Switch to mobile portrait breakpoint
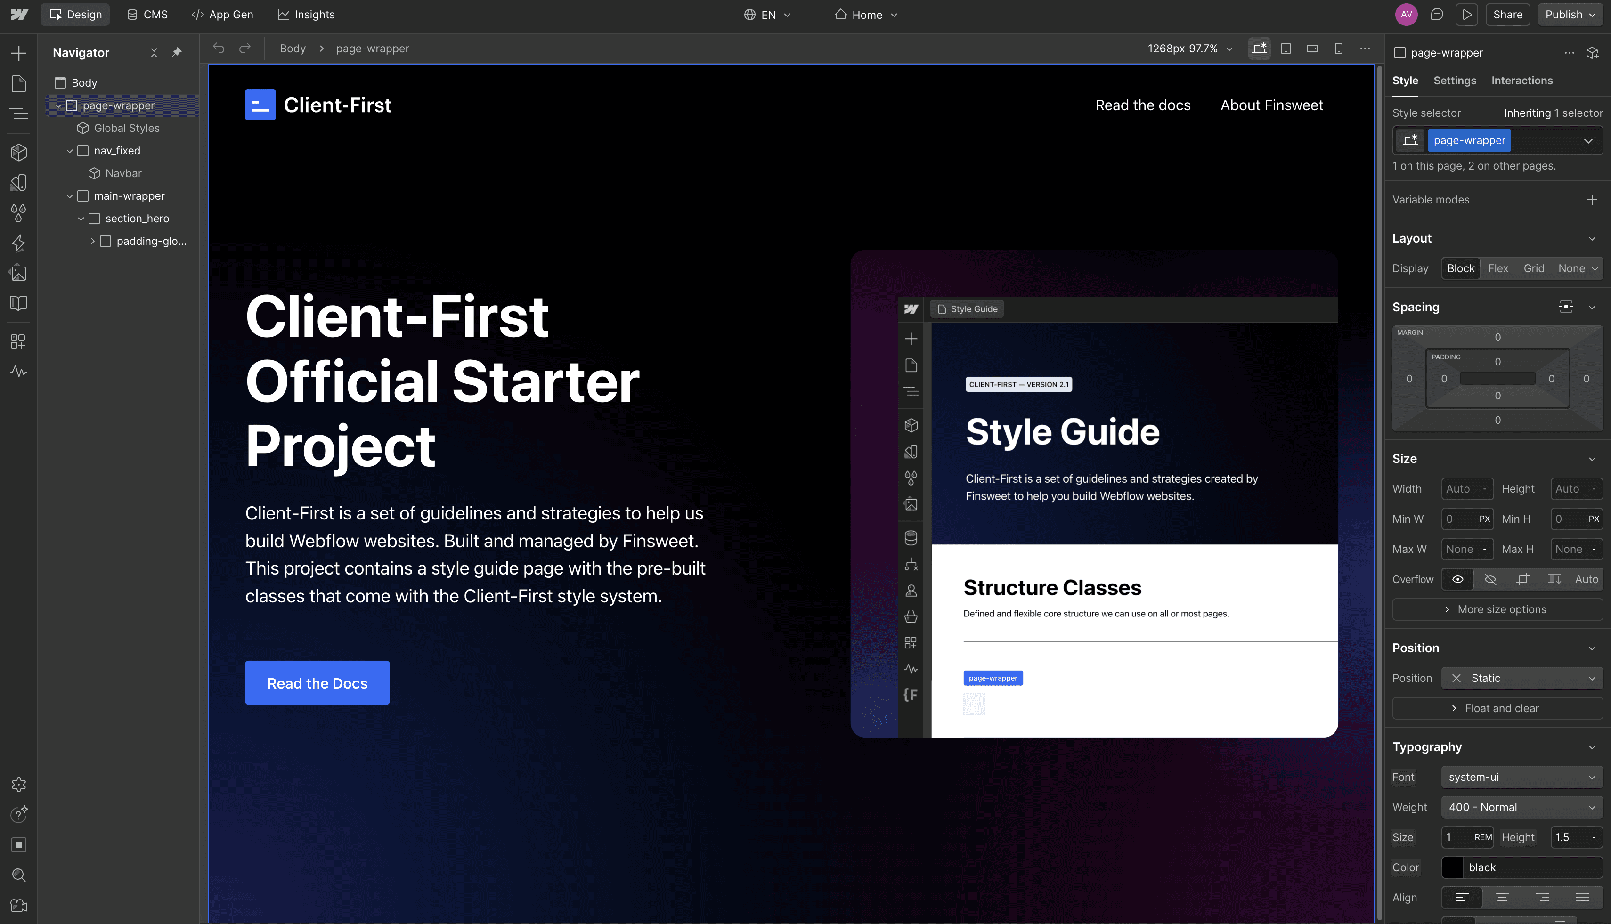The width and height of the screenshot is (1611, 924). 1339,49
